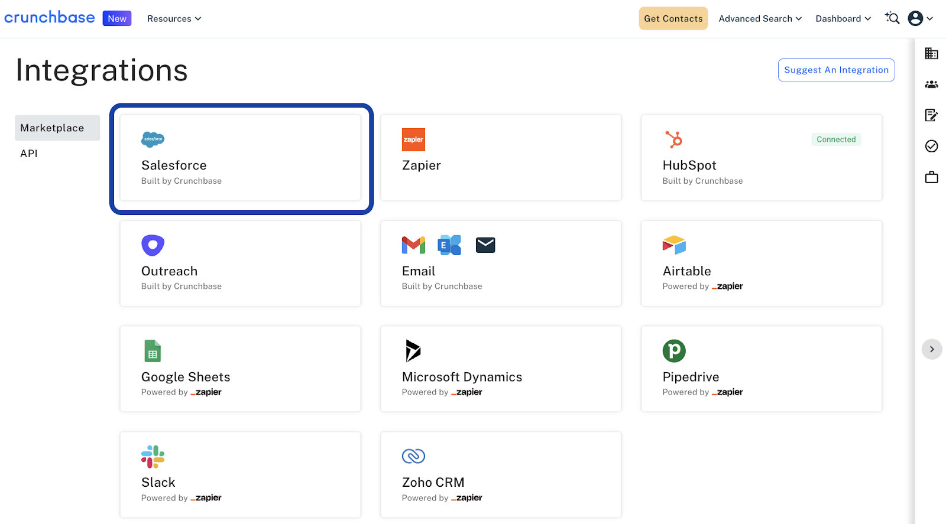The height and width of the screenshot is (524, 946).
Task: Open the Dashboard dropdown
Action: [843, 19]
